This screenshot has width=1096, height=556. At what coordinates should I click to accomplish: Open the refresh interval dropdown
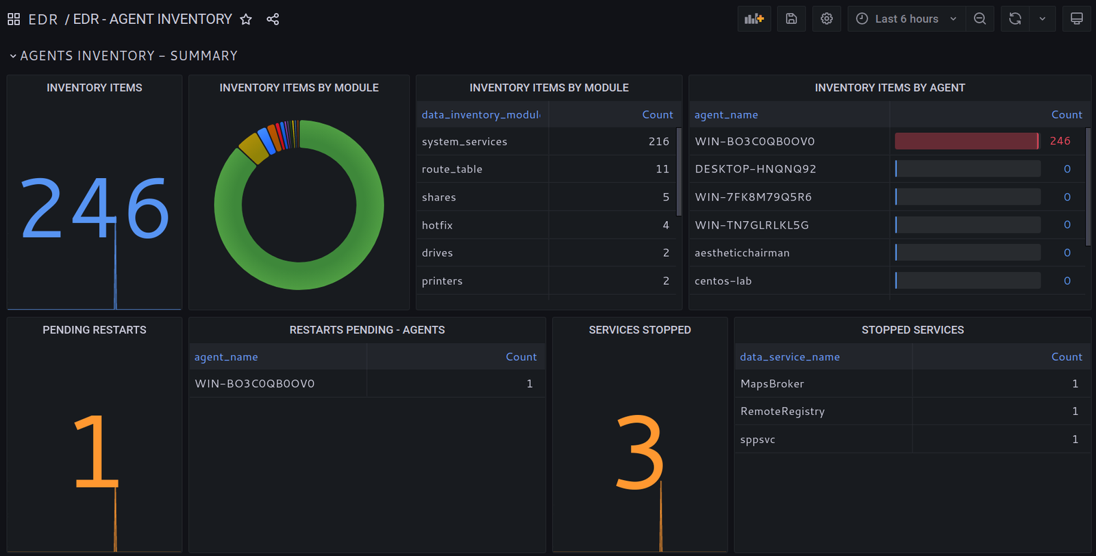tap(1042, 19)
